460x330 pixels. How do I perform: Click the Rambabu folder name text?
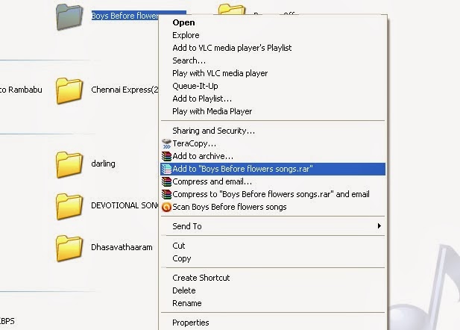click(21, 90)
